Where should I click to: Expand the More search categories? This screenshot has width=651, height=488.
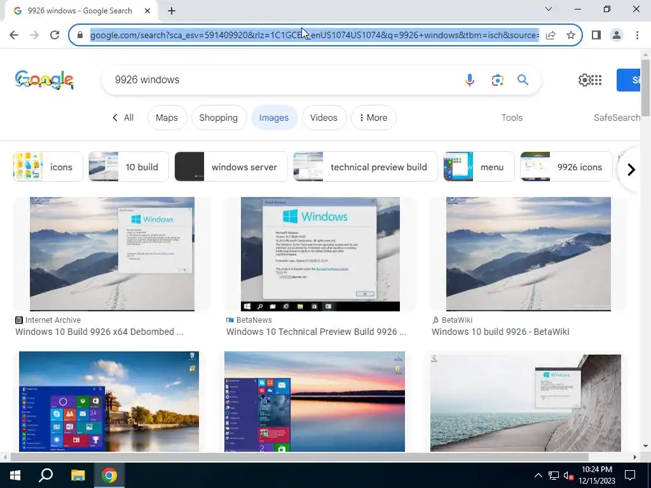pos(374,118)
